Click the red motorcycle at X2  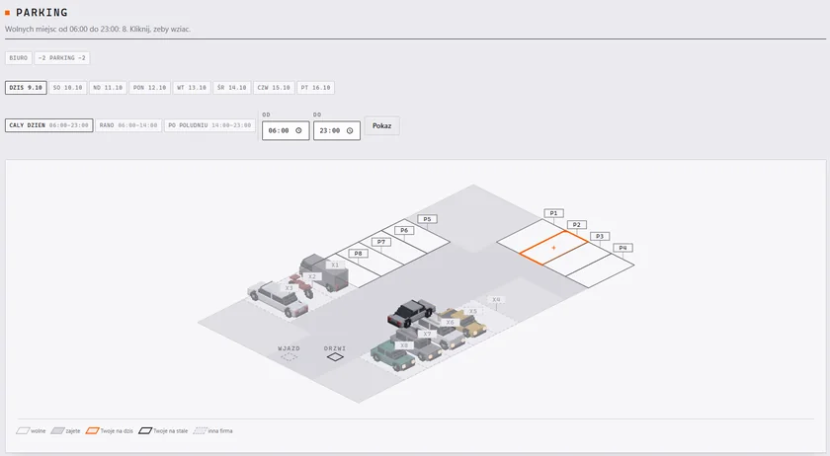pyautogui.click(x=301, y=285)
